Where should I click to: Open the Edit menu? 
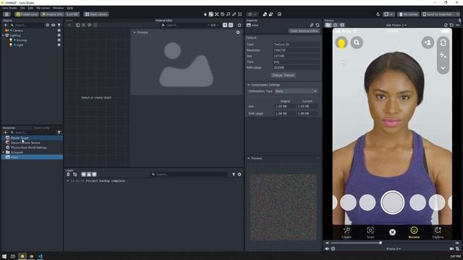click(30, 8)
